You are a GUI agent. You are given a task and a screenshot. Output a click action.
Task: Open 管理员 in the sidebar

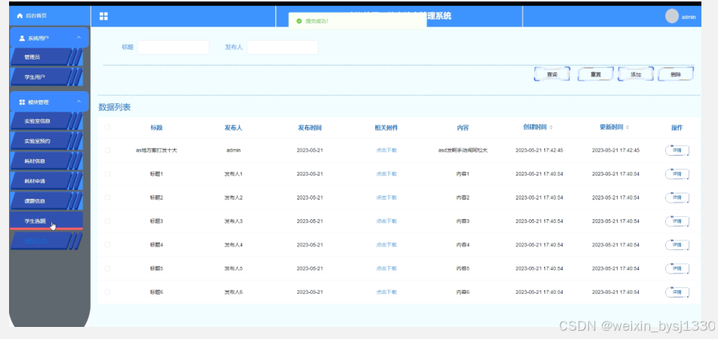[x=46, y=57]
